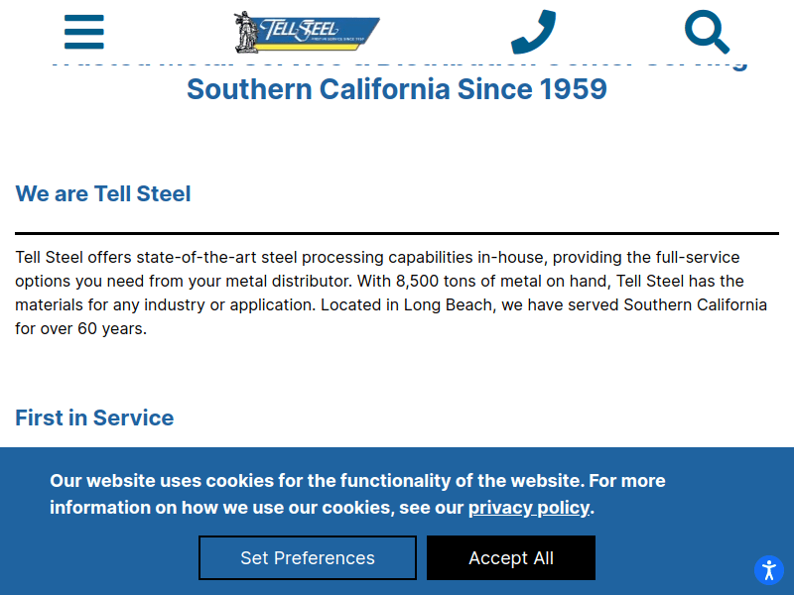
Task: Click the "We are Tell Steel" heading
Action: pyautogui.click(x=103, y=193)
